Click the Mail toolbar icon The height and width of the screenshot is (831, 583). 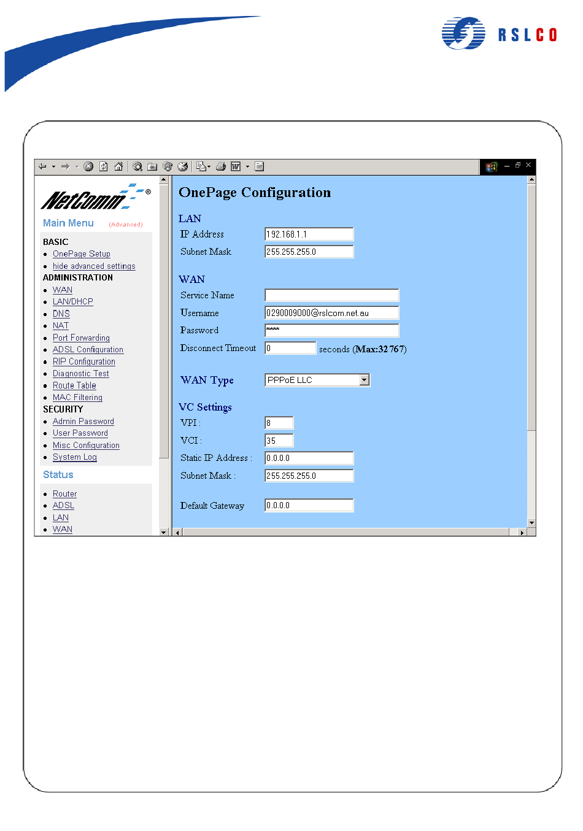point(201,166)
